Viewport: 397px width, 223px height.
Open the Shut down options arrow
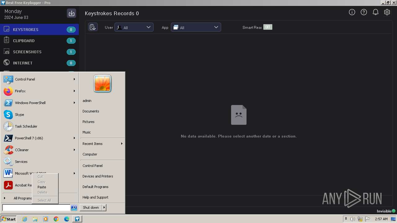click(104, 208)
